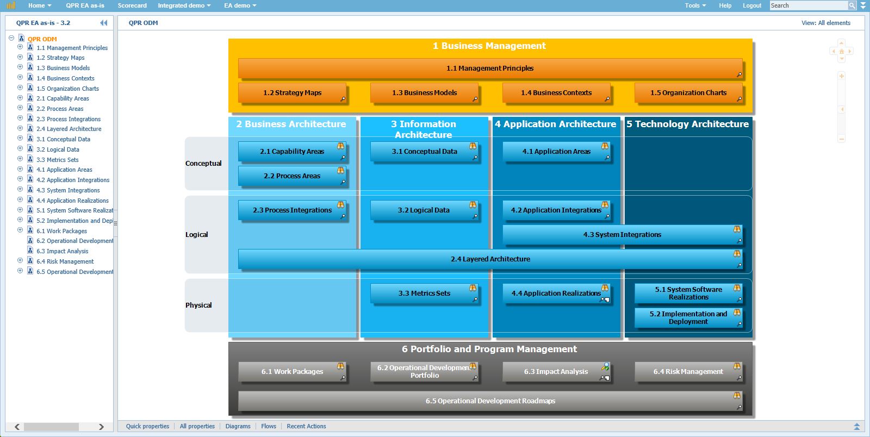Collapse the QPR ODM root tree node
The width and height of the screenshot is (870, 437).
pyautogui.click(x=11, y=38)
